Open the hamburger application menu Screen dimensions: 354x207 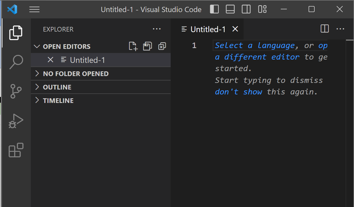coord(34,10)
